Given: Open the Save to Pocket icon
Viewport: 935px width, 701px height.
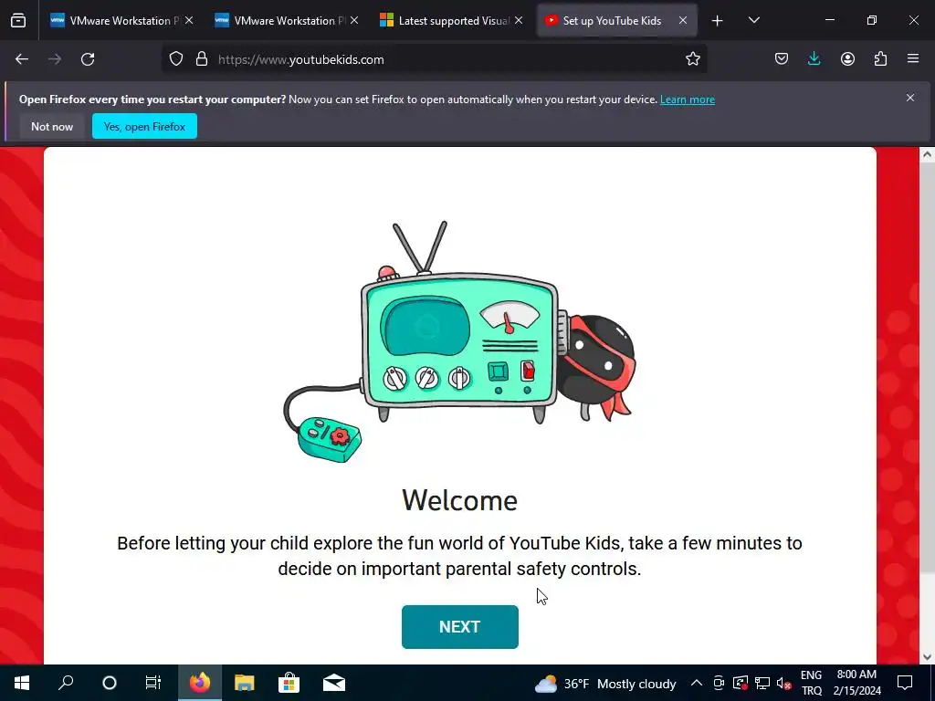Looking at the screenshot, I should point(782,59).
